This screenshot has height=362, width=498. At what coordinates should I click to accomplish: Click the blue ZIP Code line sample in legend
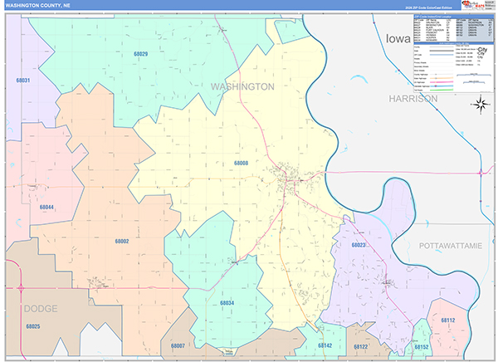pyautogui.click(x=442, y=55)
